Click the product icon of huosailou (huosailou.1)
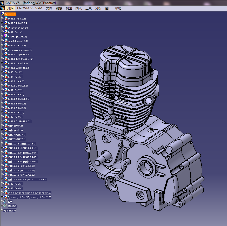 click(5, 50)
